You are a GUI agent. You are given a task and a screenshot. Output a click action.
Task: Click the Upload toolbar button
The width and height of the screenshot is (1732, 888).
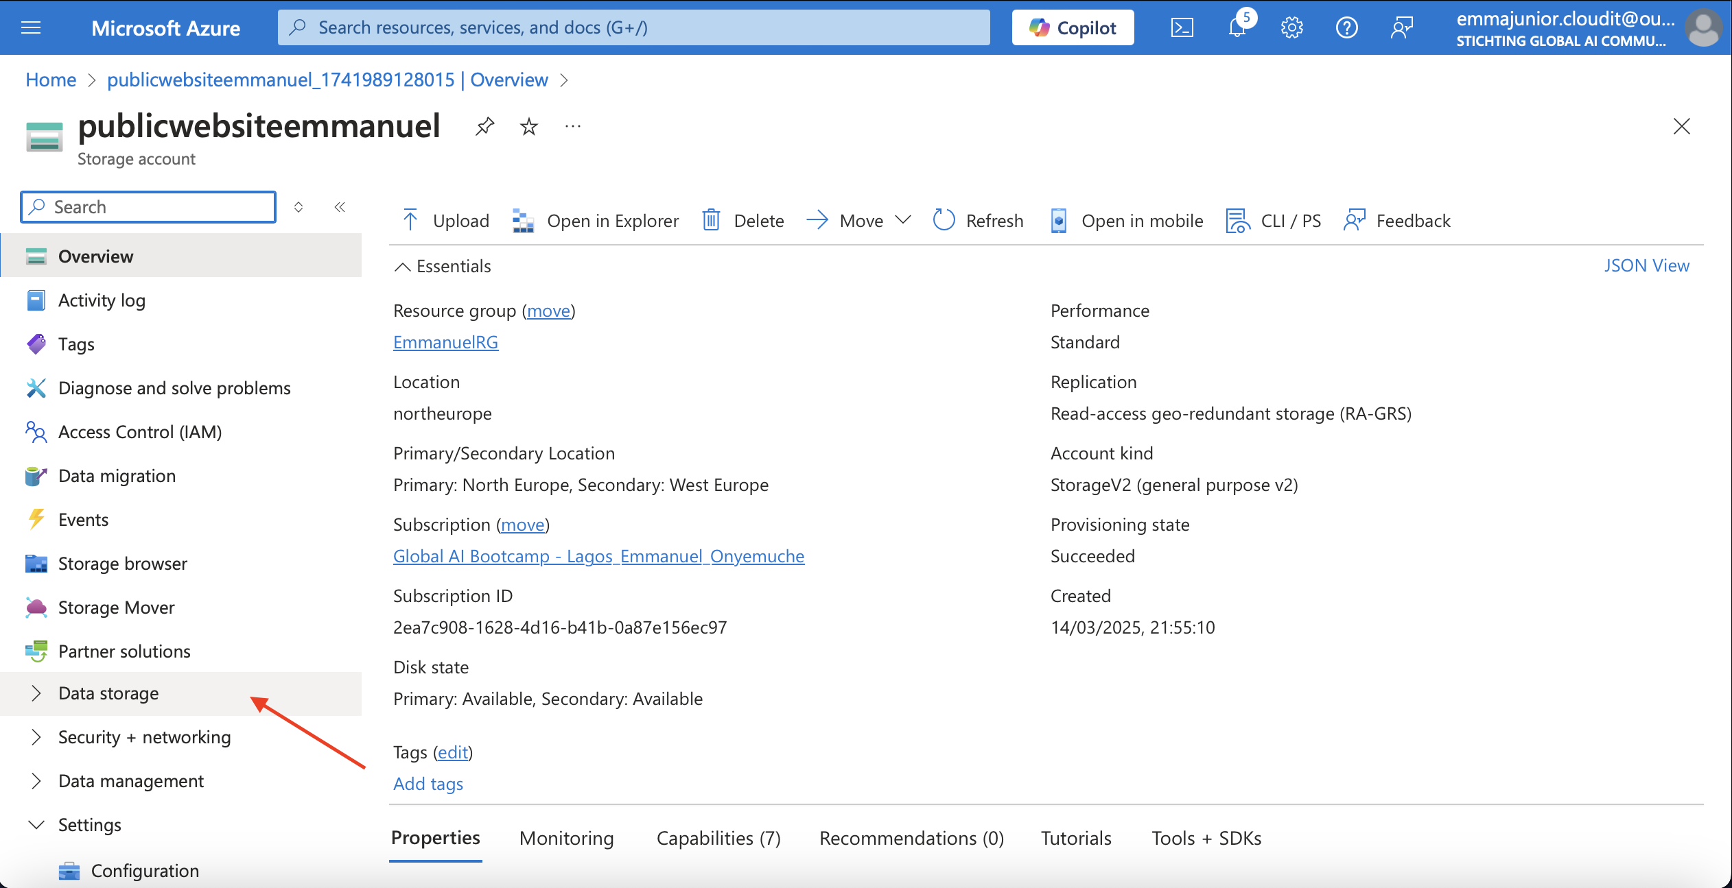tap(445, 221)
